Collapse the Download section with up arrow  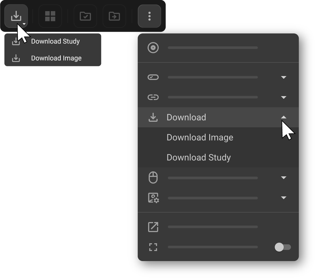tap(283, 117)
